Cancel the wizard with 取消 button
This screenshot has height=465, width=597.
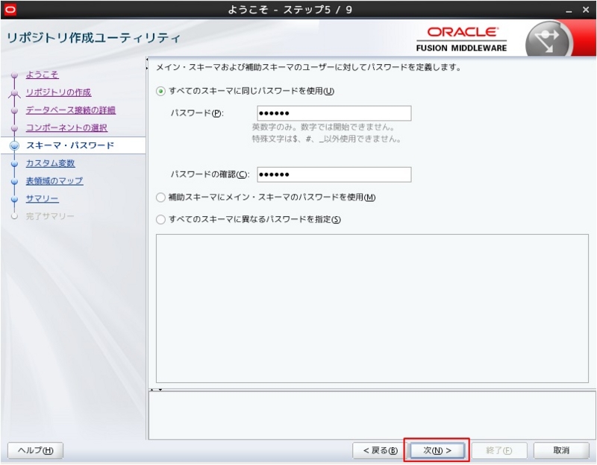(561, 450)
